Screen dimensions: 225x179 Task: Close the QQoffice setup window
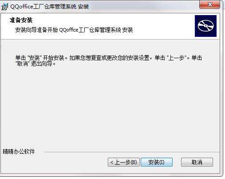pyautogui.click(x=209, y=4)
